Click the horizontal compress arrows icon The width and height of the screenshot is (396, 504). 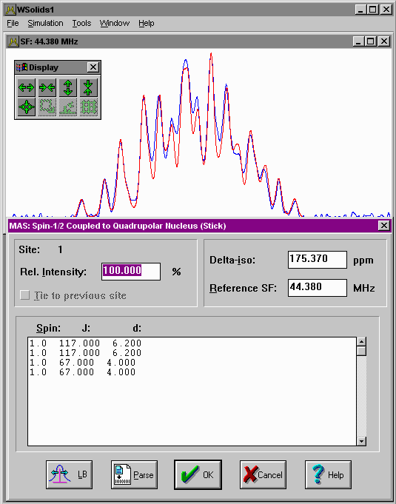pos(47,87)
